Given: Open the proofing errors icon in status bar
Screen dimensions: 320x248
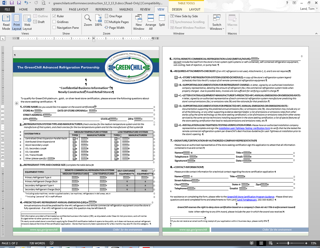Looking at the screenshot, I should click(52, 243).
